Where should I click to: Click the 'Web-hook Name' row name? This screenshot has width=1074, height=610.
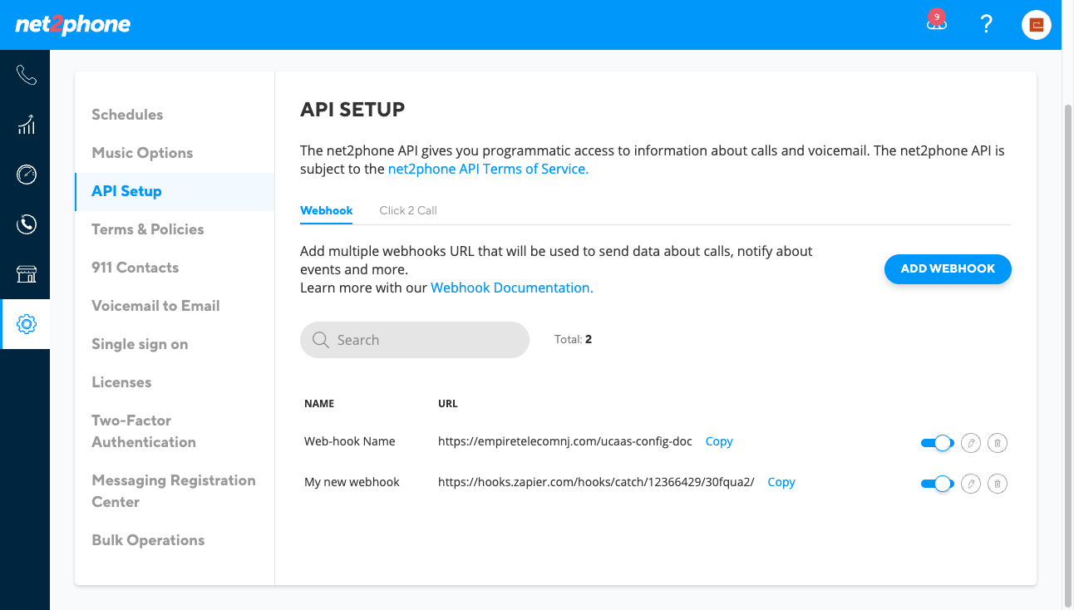350,441
